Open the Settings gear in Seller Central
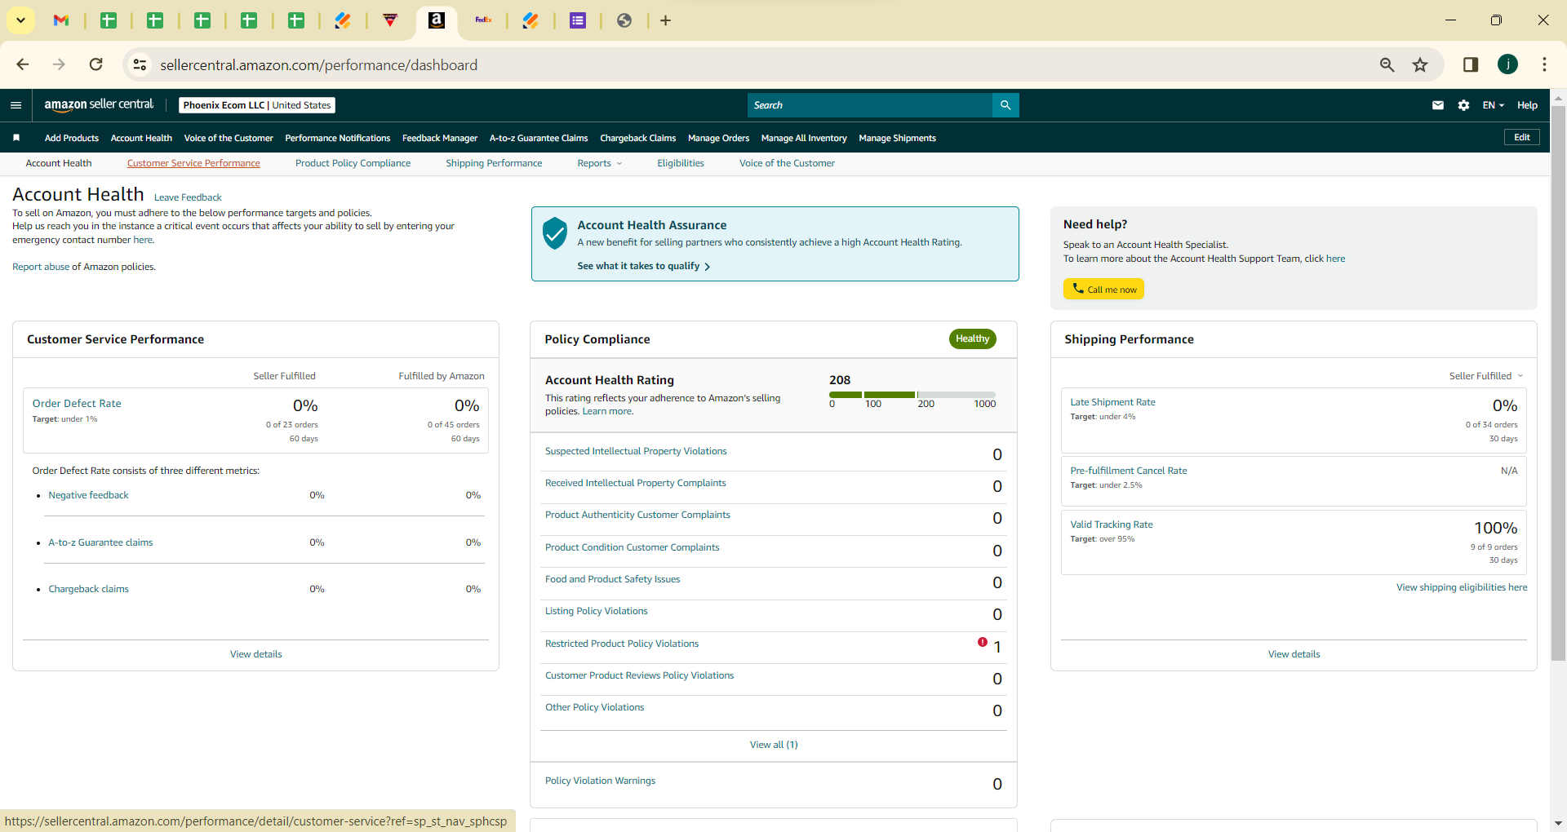The height and width of the screenshot is (832, 1567). 1463,105
